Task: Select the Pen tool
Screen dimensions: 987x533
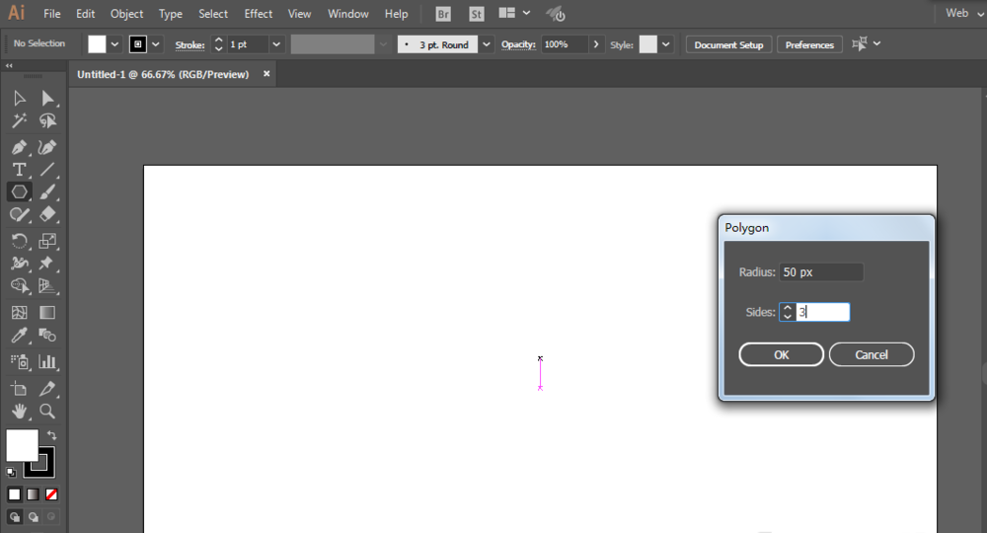Action: tap(19, 146)
